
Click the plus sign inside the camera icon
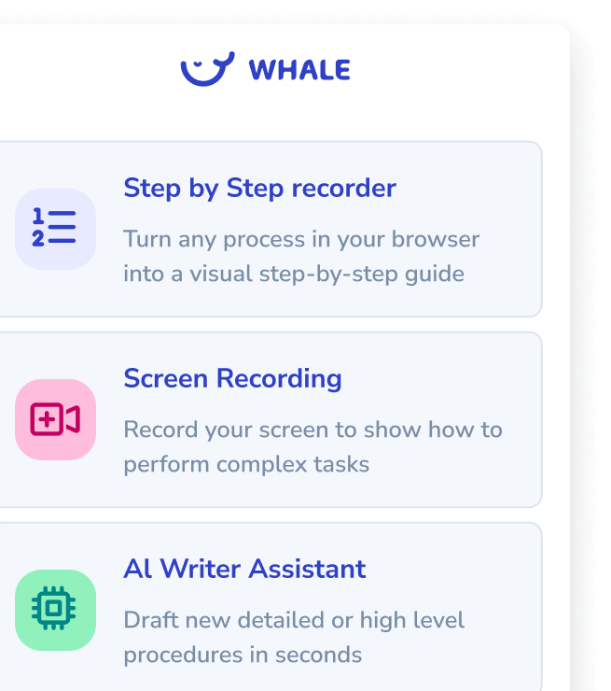point(47,419)
